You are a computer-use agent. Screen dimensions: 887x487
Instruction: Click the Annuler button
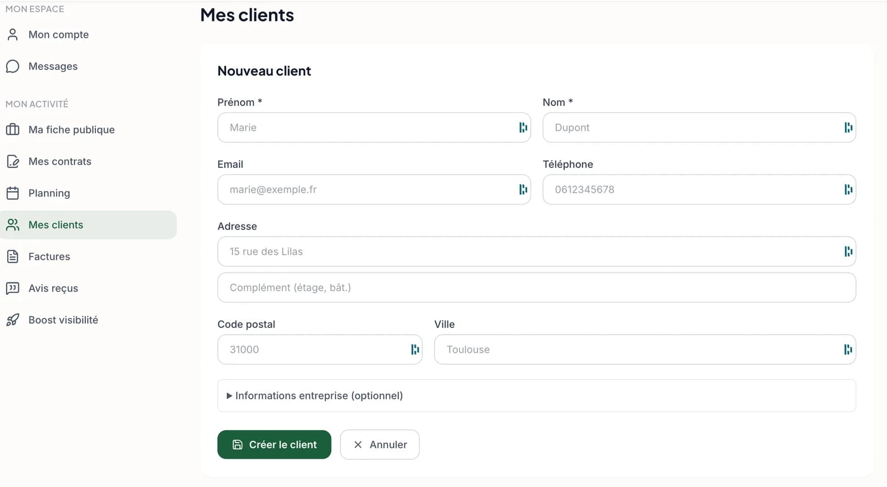point(380,444)
